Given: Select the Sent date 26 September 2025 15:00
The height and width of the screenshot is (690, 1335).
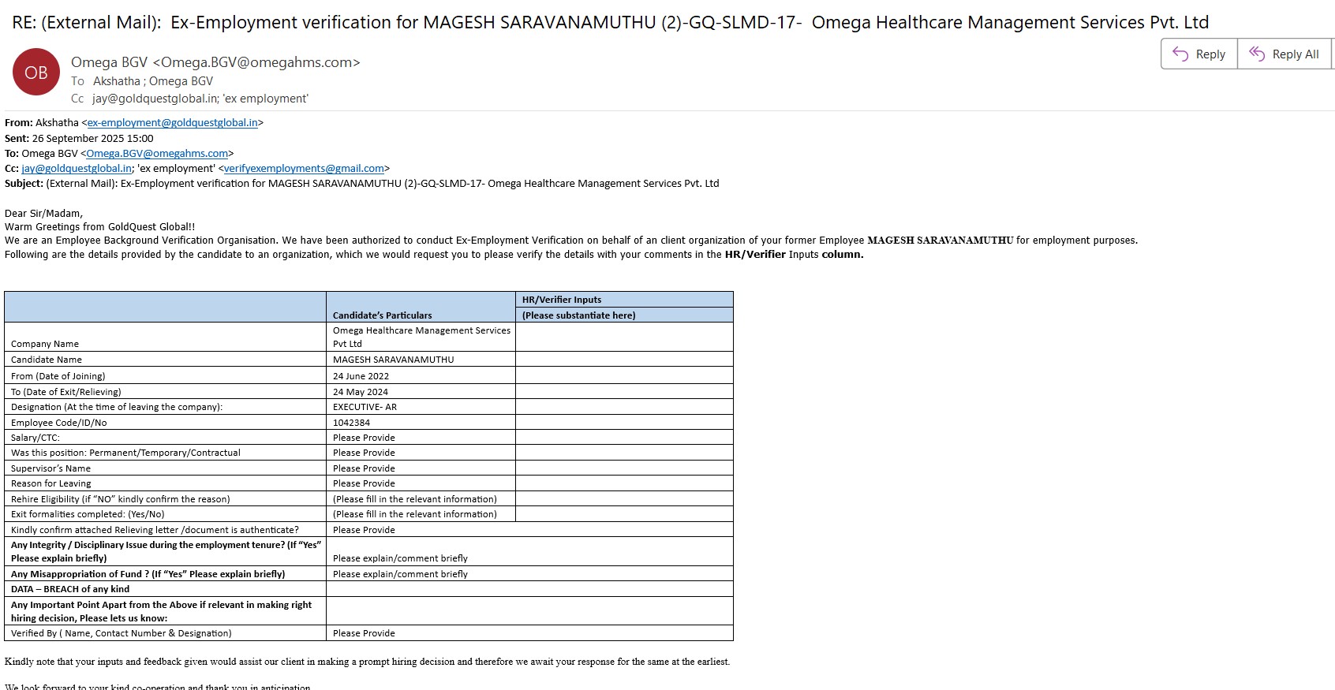Looking at the screenshot, I should click(x=93, y=139).
